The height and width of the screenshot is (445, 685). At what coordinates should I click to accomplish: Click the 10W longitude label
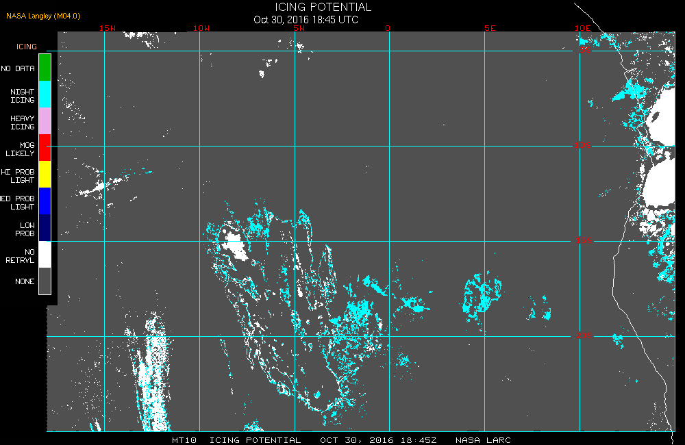[201, 28]
